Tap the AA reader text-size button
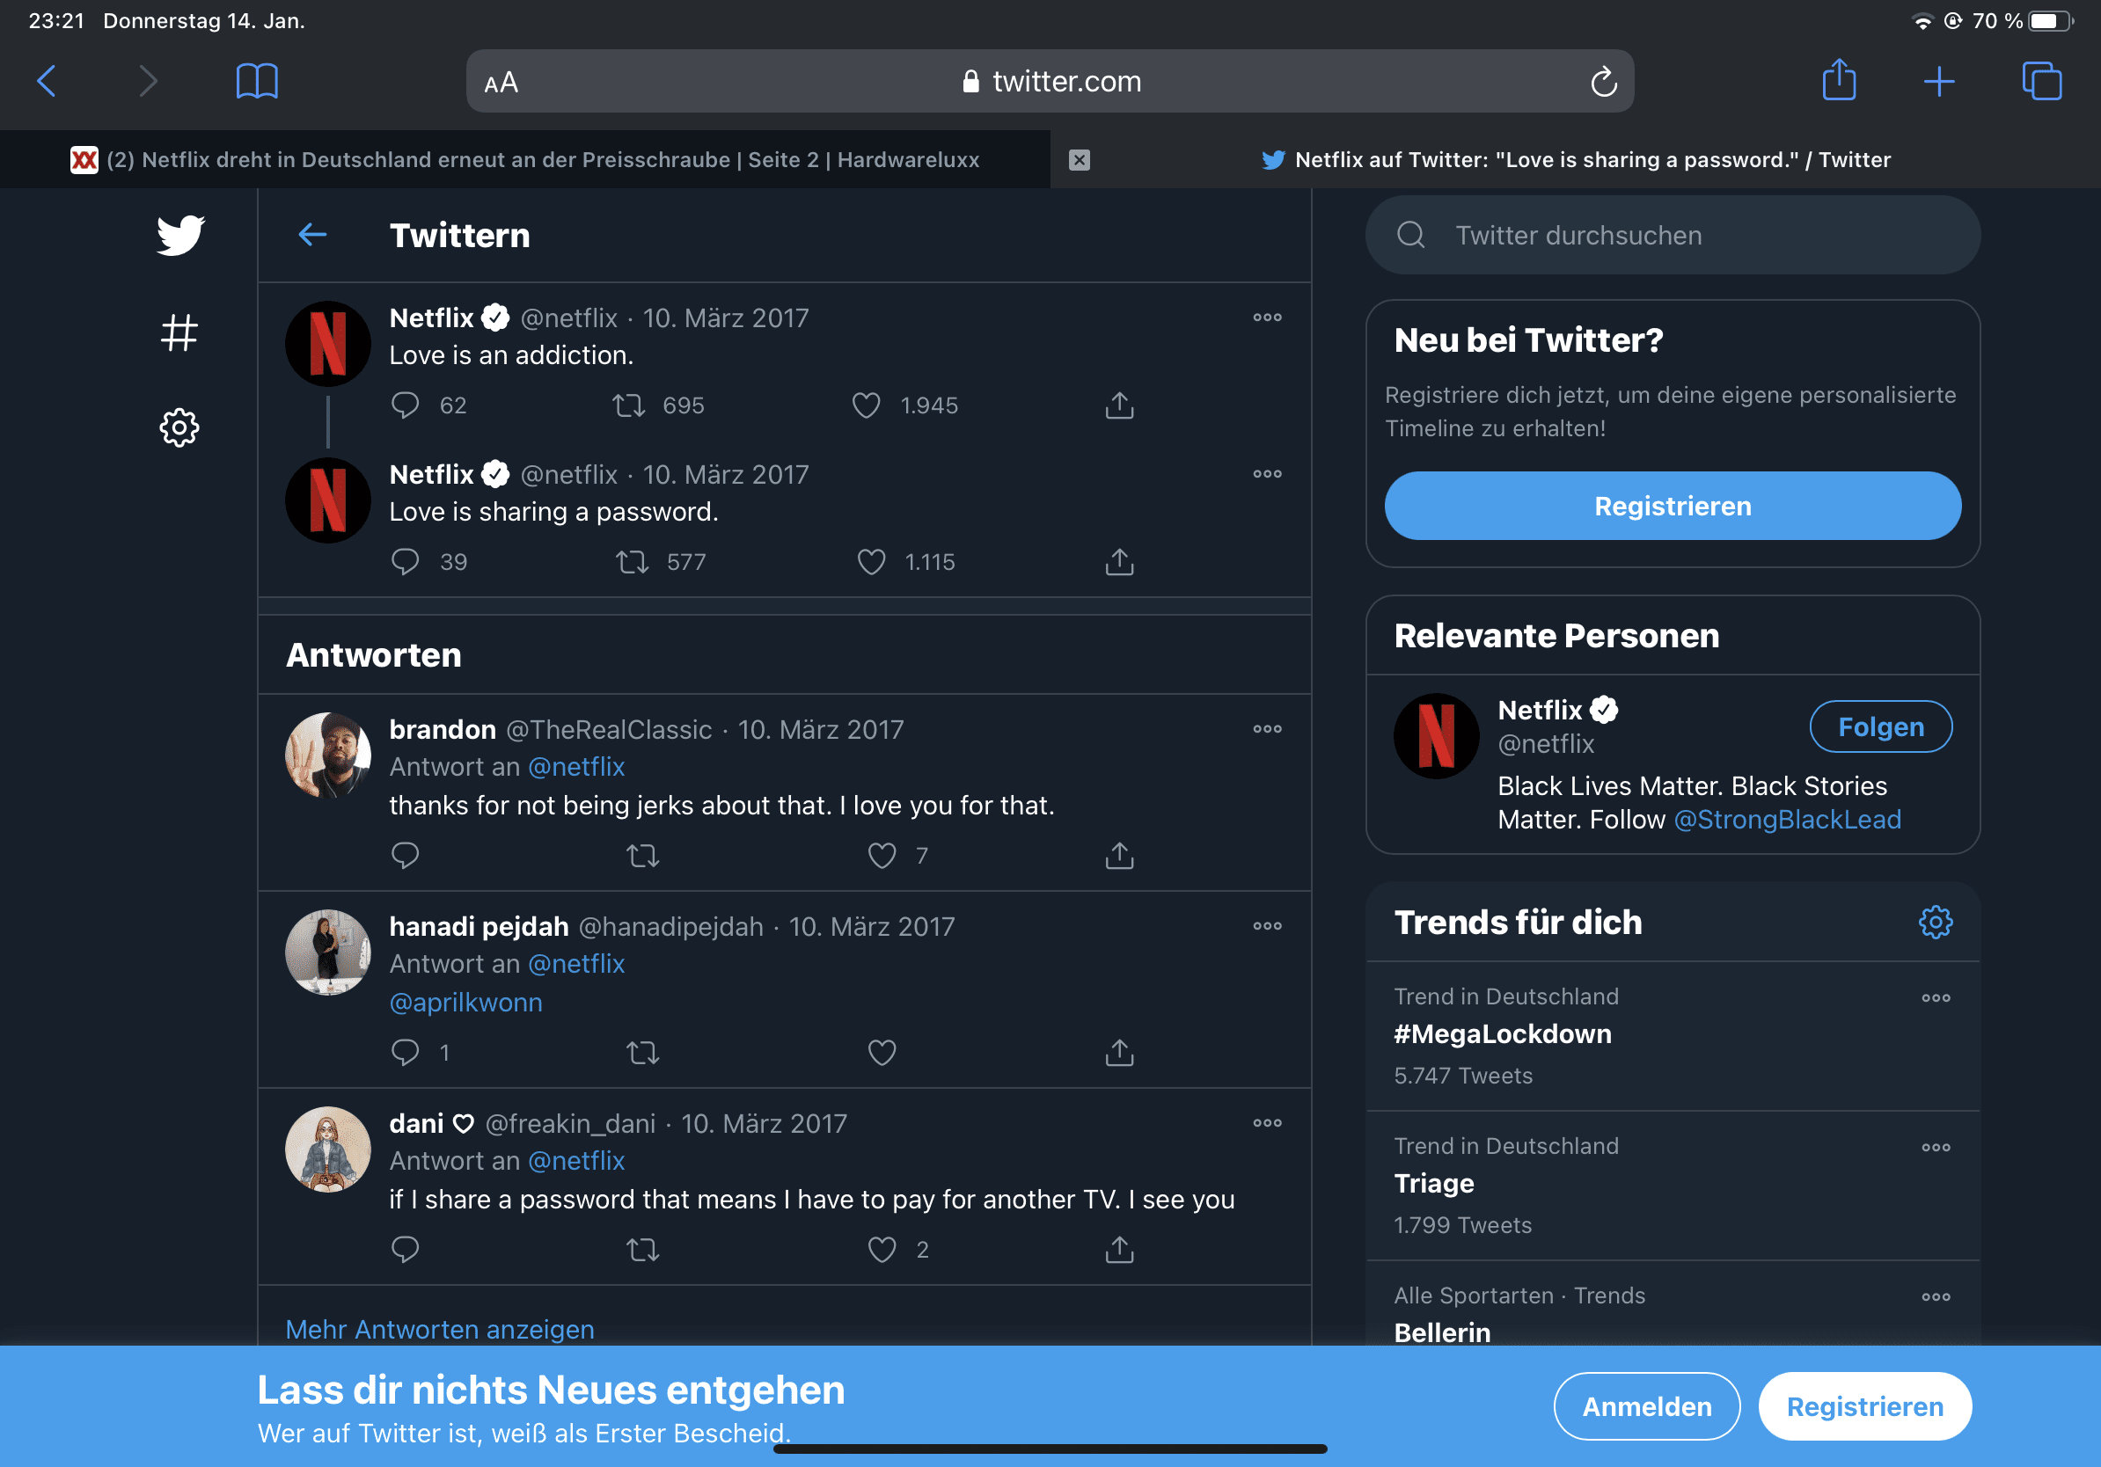Viewport: 2101px width, 1467px height. tap(501, 84)
